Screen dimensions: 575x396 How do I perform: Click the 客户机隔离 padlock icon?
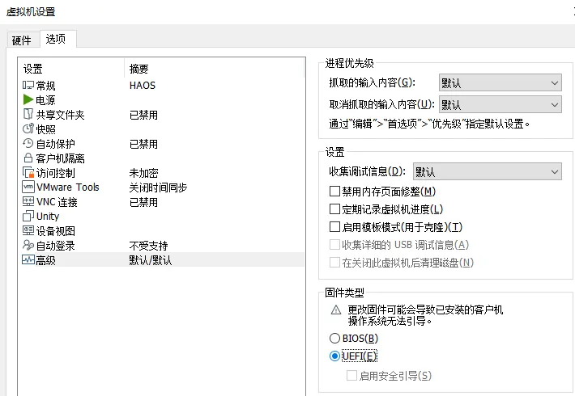point(28,158)
